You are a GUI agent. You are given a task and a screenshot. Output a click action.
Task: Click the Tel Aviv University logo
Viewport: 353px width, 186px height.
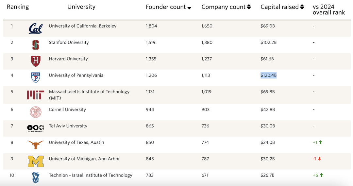[x=36, y=128]
